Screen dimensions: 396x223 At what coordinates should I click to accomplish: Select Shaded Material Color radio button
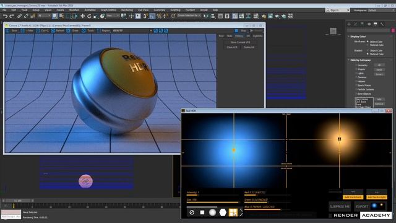point(368,54)
